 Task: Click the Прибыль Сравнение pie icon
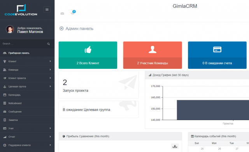[x=64, y=136]
